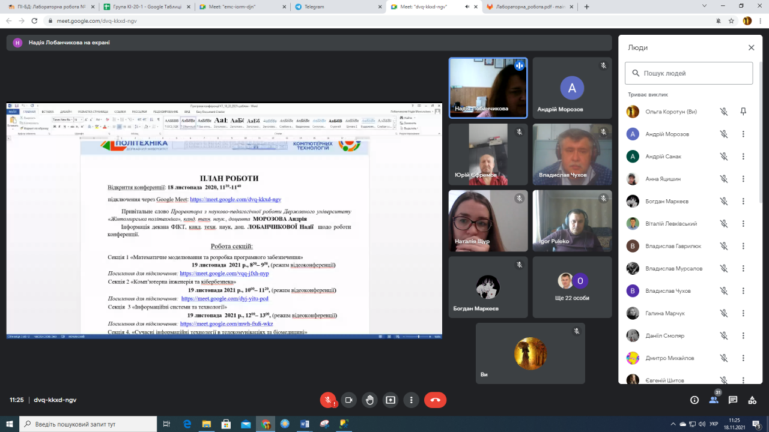Click the Ще 22 особи tile
769x432 pixels.
click(x=572, y=287)
